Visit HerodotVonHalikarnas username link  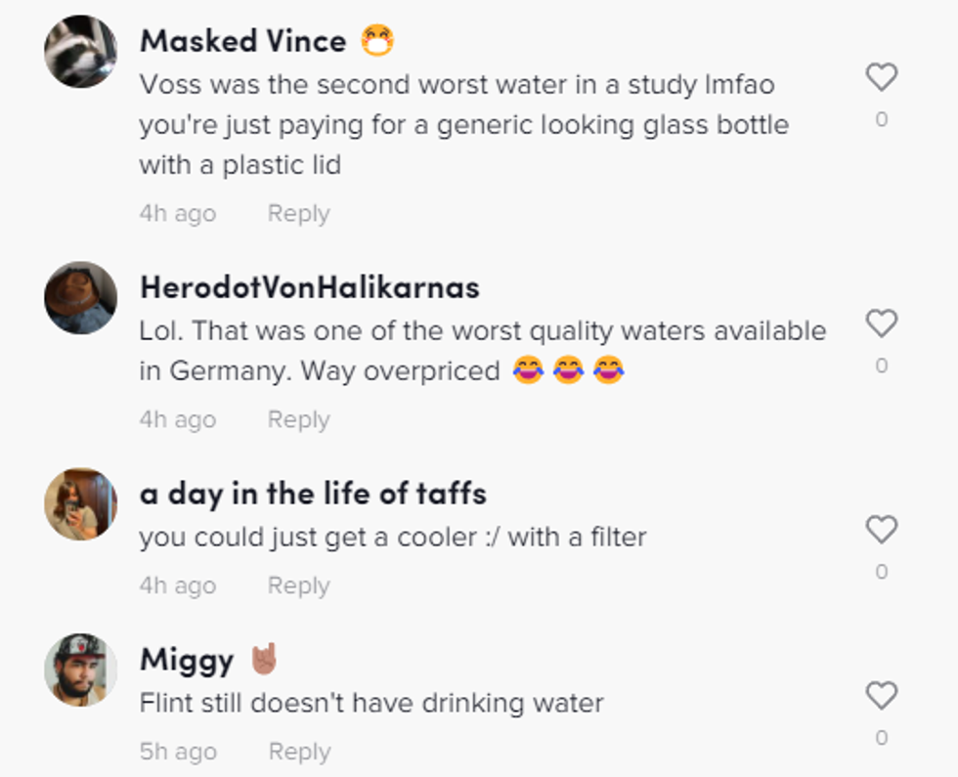[x=310, y=287]
